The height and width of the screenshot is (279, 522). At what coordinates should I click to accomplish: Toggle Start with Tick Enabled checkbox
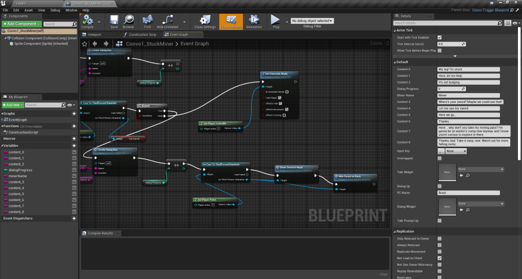coord(439,38)
